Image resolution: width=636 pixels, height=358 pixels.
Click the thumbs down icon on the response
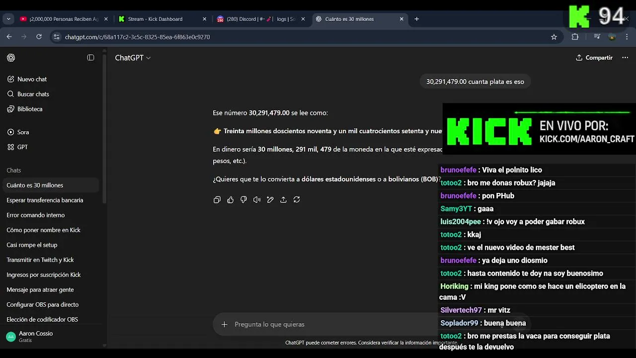(x=243, y=200)
